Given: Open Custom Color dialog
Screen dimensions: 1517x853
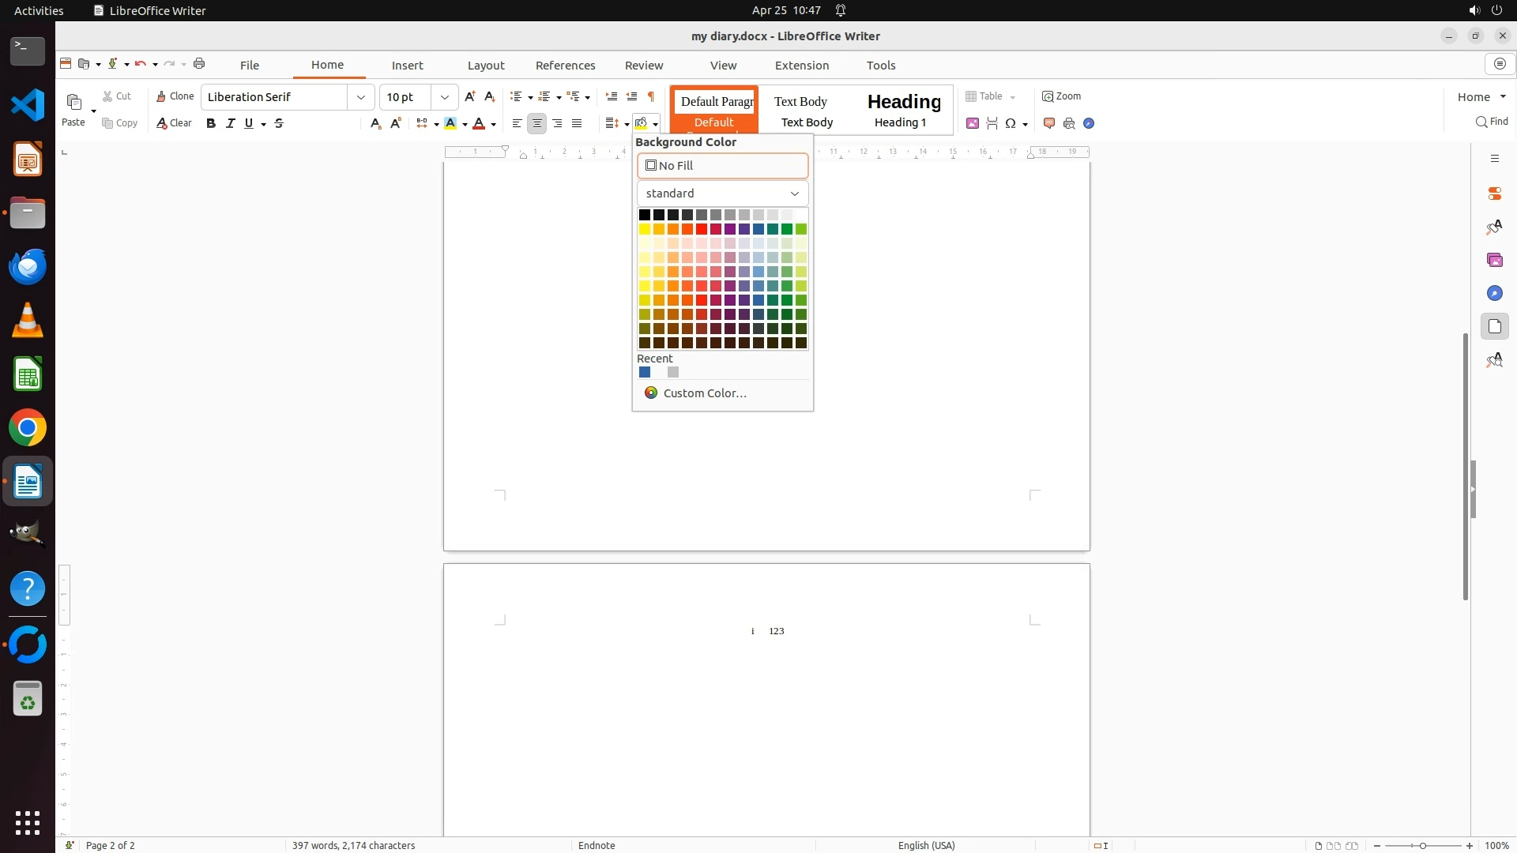Looking at the screenshot, I should point(704,393).
